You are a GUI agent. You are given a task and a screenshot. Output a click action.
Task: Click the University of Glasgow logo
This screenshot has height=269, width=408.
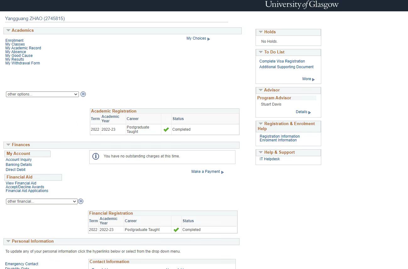(x=301, y=5)
